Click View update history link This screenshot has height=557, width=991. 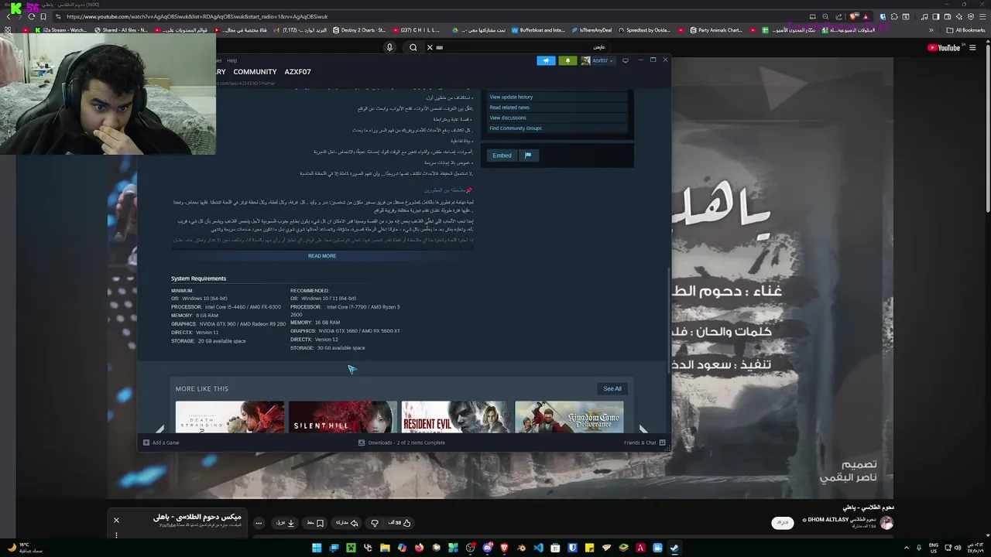[511, 97]
